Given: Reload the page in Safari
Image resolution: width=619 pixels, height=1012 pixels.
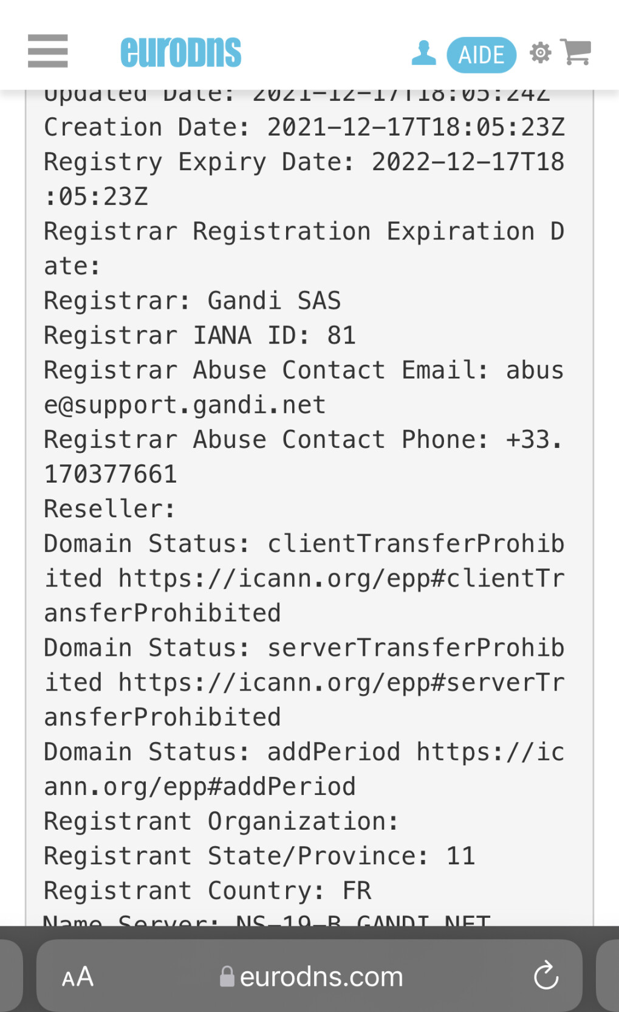Looking at the screenshot, I should pyautogui.click(x=545, y=976).
